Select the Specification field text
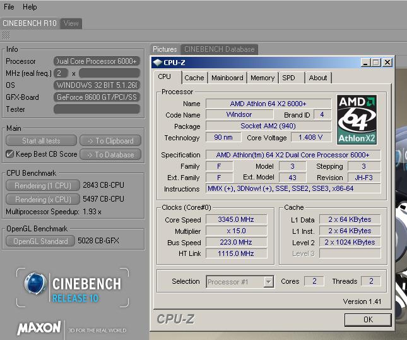Image resolution: width=407 pixels, height=340 pixels. coord(293,155)
